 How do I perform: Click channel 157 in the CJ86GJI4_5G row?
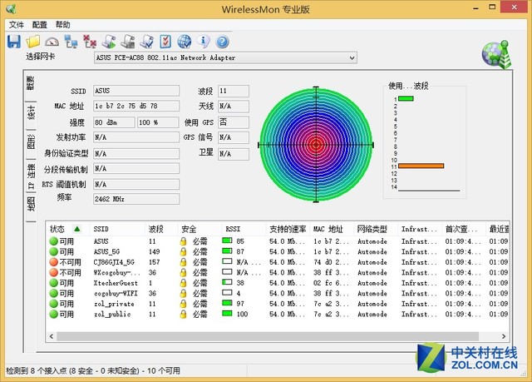[154, 262]
